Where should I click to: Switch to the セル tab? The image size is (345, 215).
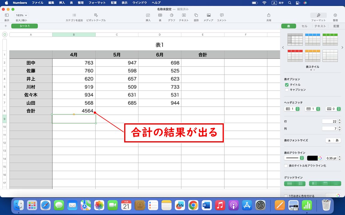[x=304, y=26]
